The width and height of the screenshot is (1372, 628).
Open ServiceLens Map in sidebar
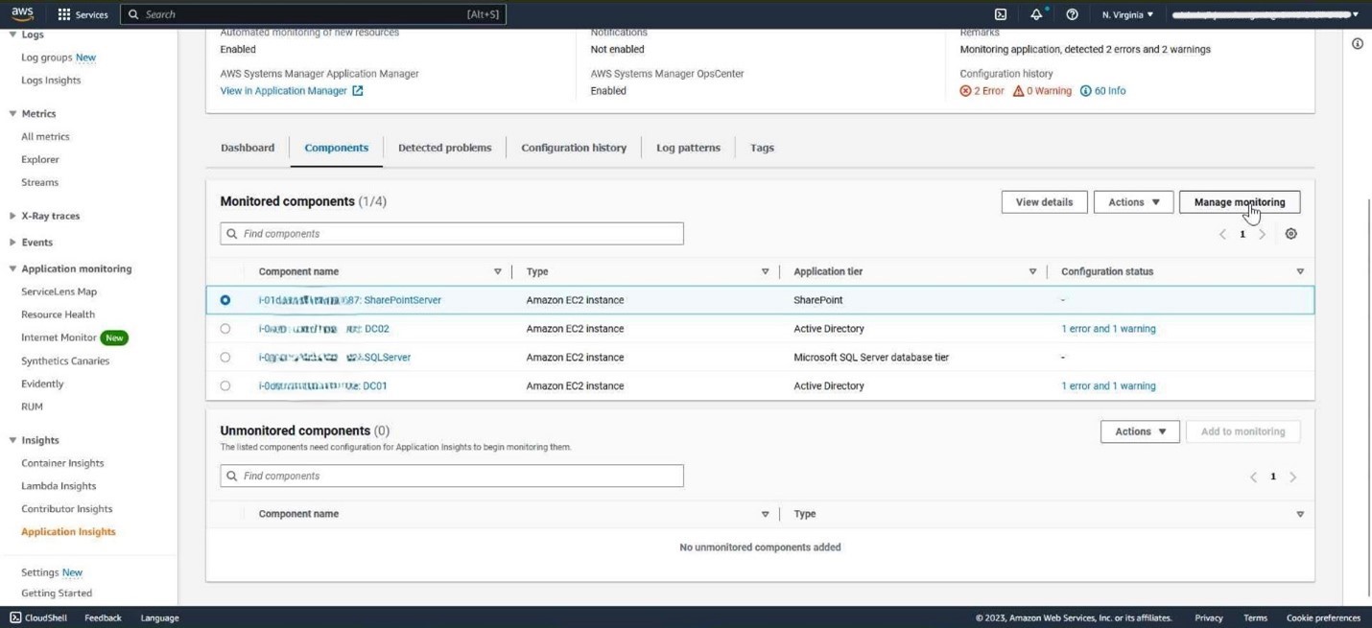click(x=59, y=291)
